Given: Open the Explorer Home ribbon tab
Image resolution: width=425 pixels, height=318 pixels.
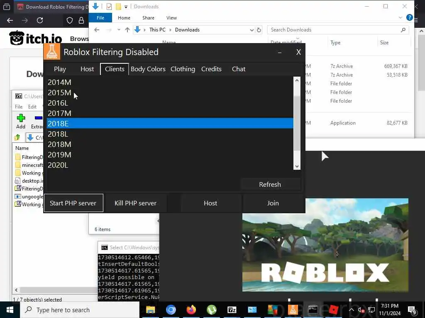Looking at the screenshot, I should tap(124, 18).
